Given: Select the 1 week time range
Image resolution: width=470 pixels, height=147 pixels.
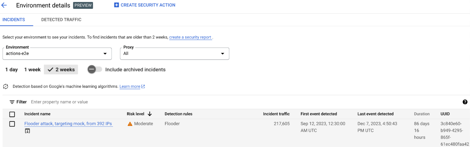Looking at the screenshot, I should [32, 70].
